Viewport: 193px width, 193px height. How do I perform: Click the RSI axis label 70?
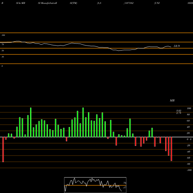pos(3,44)
